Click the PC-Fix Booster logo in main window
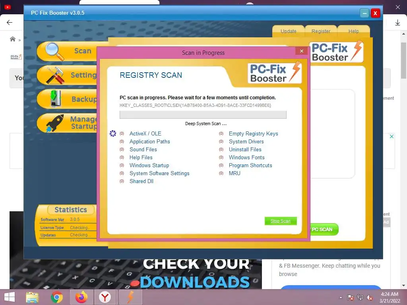 click(336, 52)
